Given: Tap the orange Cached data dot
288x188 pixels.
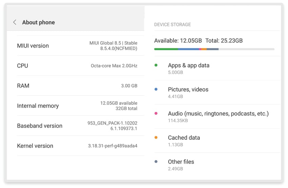Looking at the screenshot, I should click(156, 137).
